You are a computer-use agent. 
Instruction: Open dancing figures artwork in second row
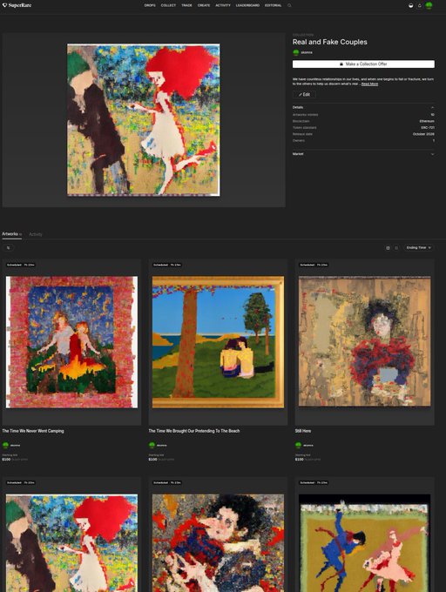364,543
